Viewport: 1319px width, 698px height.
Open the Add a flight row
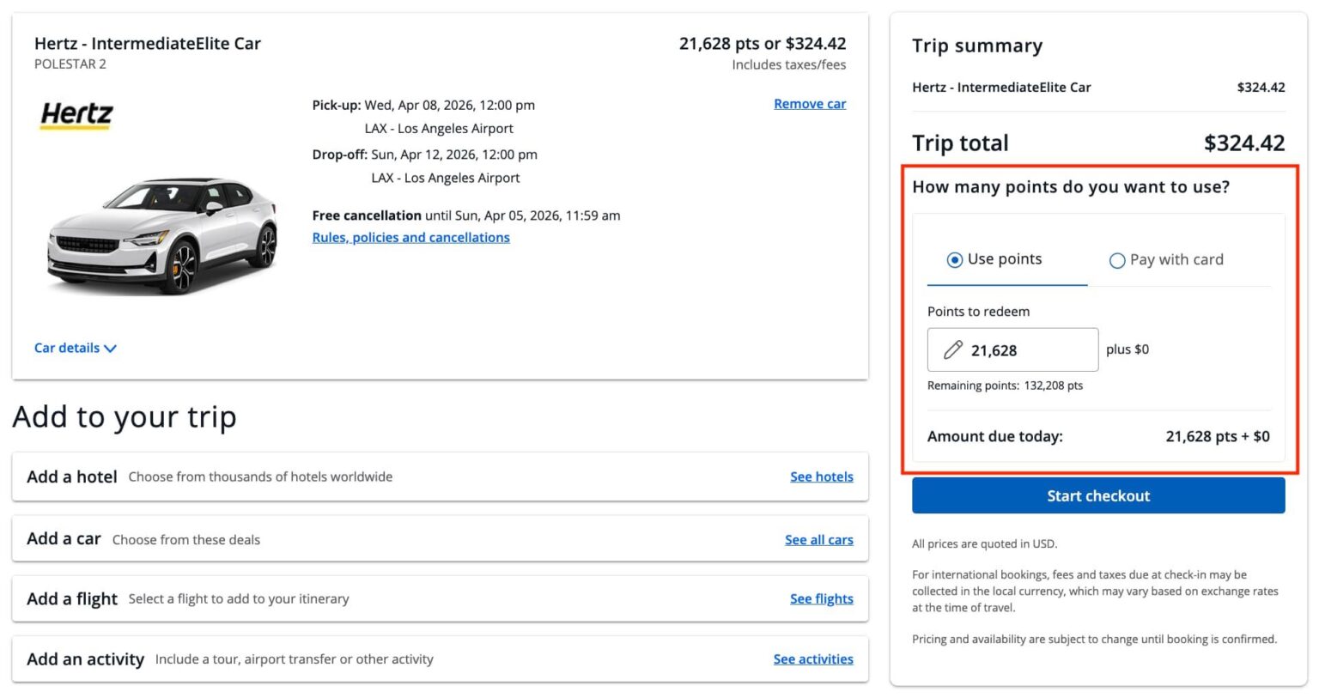coord(440,598)
